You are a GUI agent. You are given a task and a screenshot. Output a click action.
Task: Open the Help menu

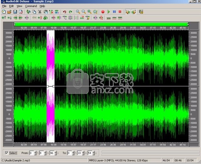(x=42, y=6)
